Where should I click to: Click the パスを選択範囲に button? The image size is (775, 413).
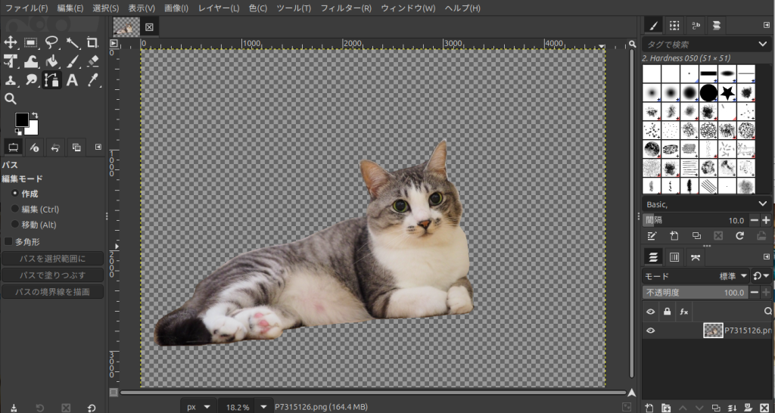coord(52,259)
